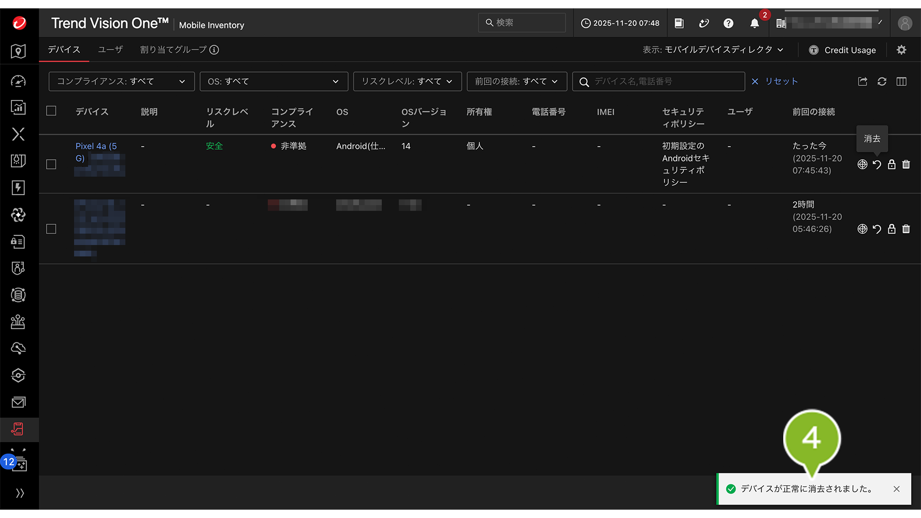Image resolution: width=921 pixels, height=518 pixels.
Task: Open the コンプライアンス filter dropdown
Action: (x=121, y=81)
